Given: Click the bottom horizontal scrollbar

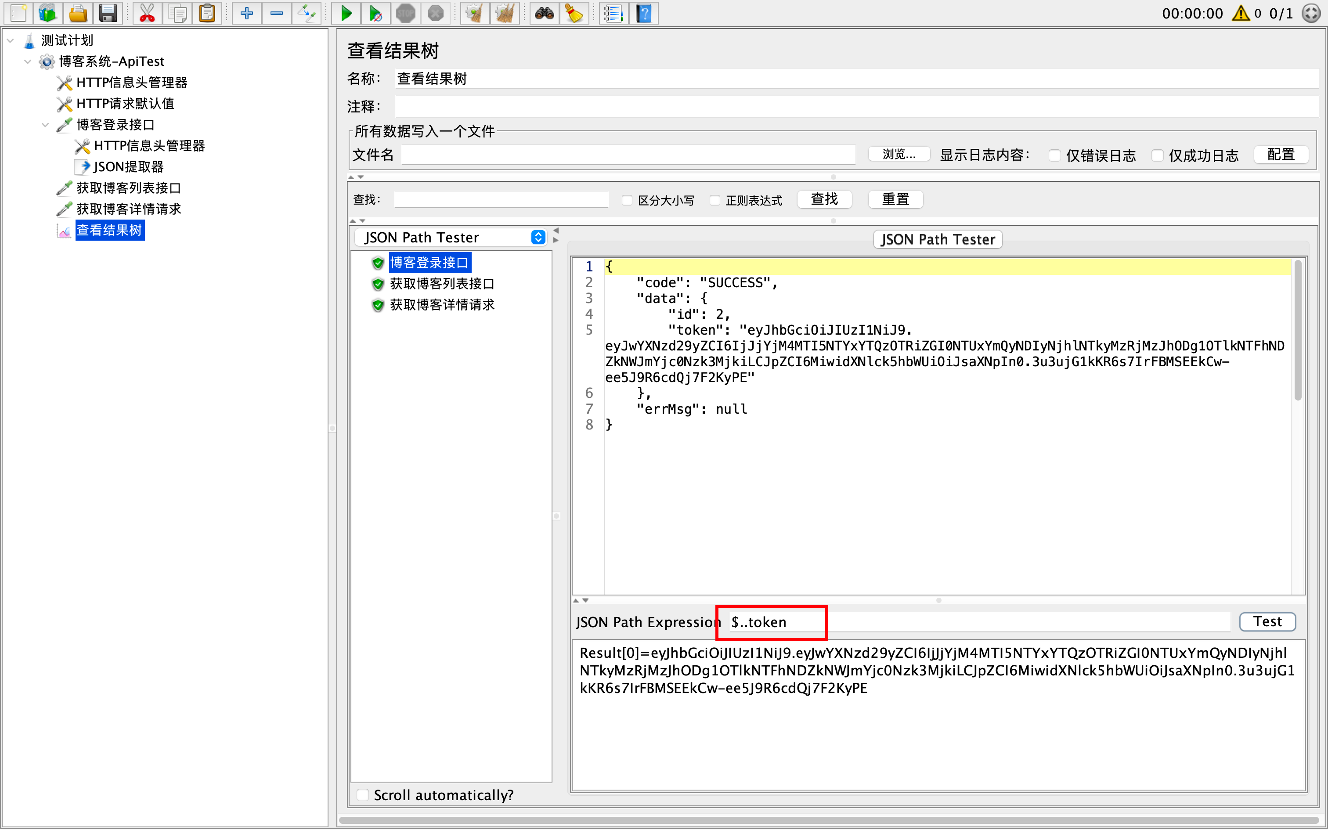Looking at the screenshot, I should (x=828, y=821).
